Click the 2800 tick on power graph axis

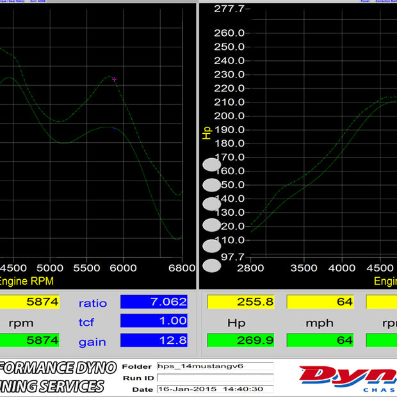(250, 268)
